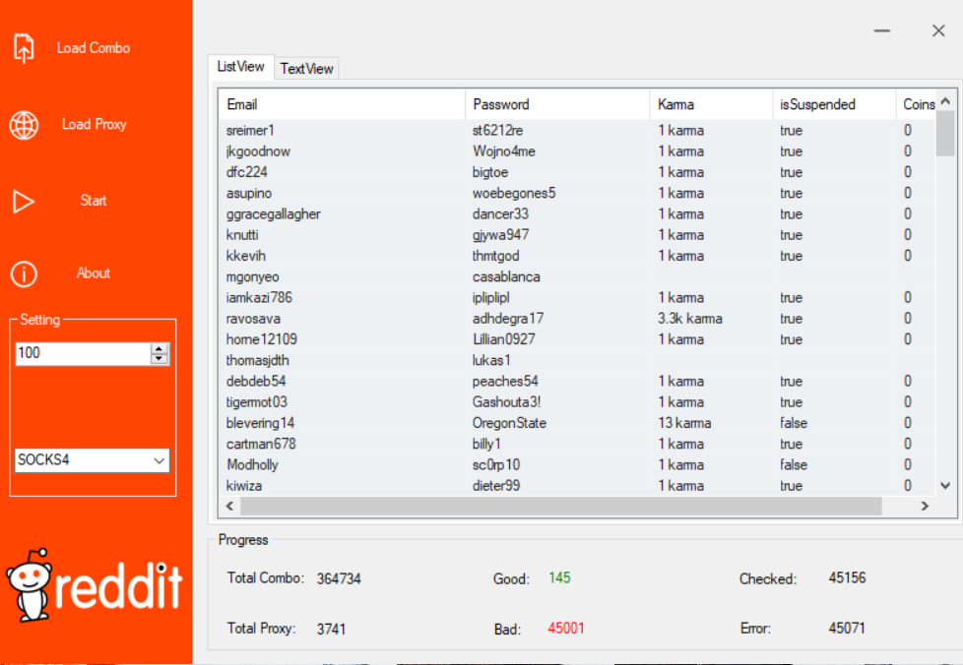Sort by the Karma column header

coord(712,104)
